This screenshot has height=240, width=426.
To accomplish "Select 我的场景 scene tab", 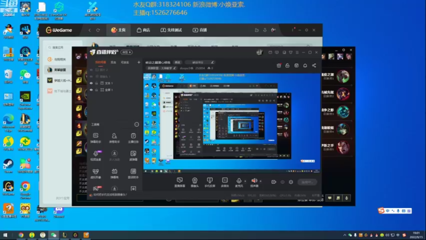I will point(101,62).
